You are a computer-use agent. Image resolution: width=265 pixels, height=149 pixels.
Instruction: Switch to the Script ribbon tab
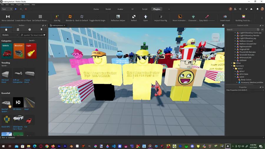click(145, 9)
